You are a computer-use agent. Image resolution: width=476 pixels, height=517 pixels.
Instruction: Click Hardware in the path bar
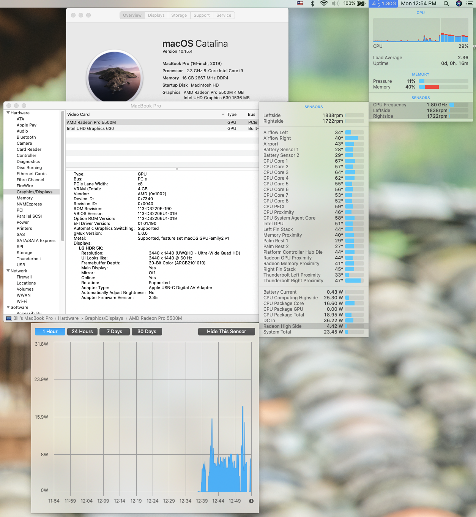click(x=68, y=318)
